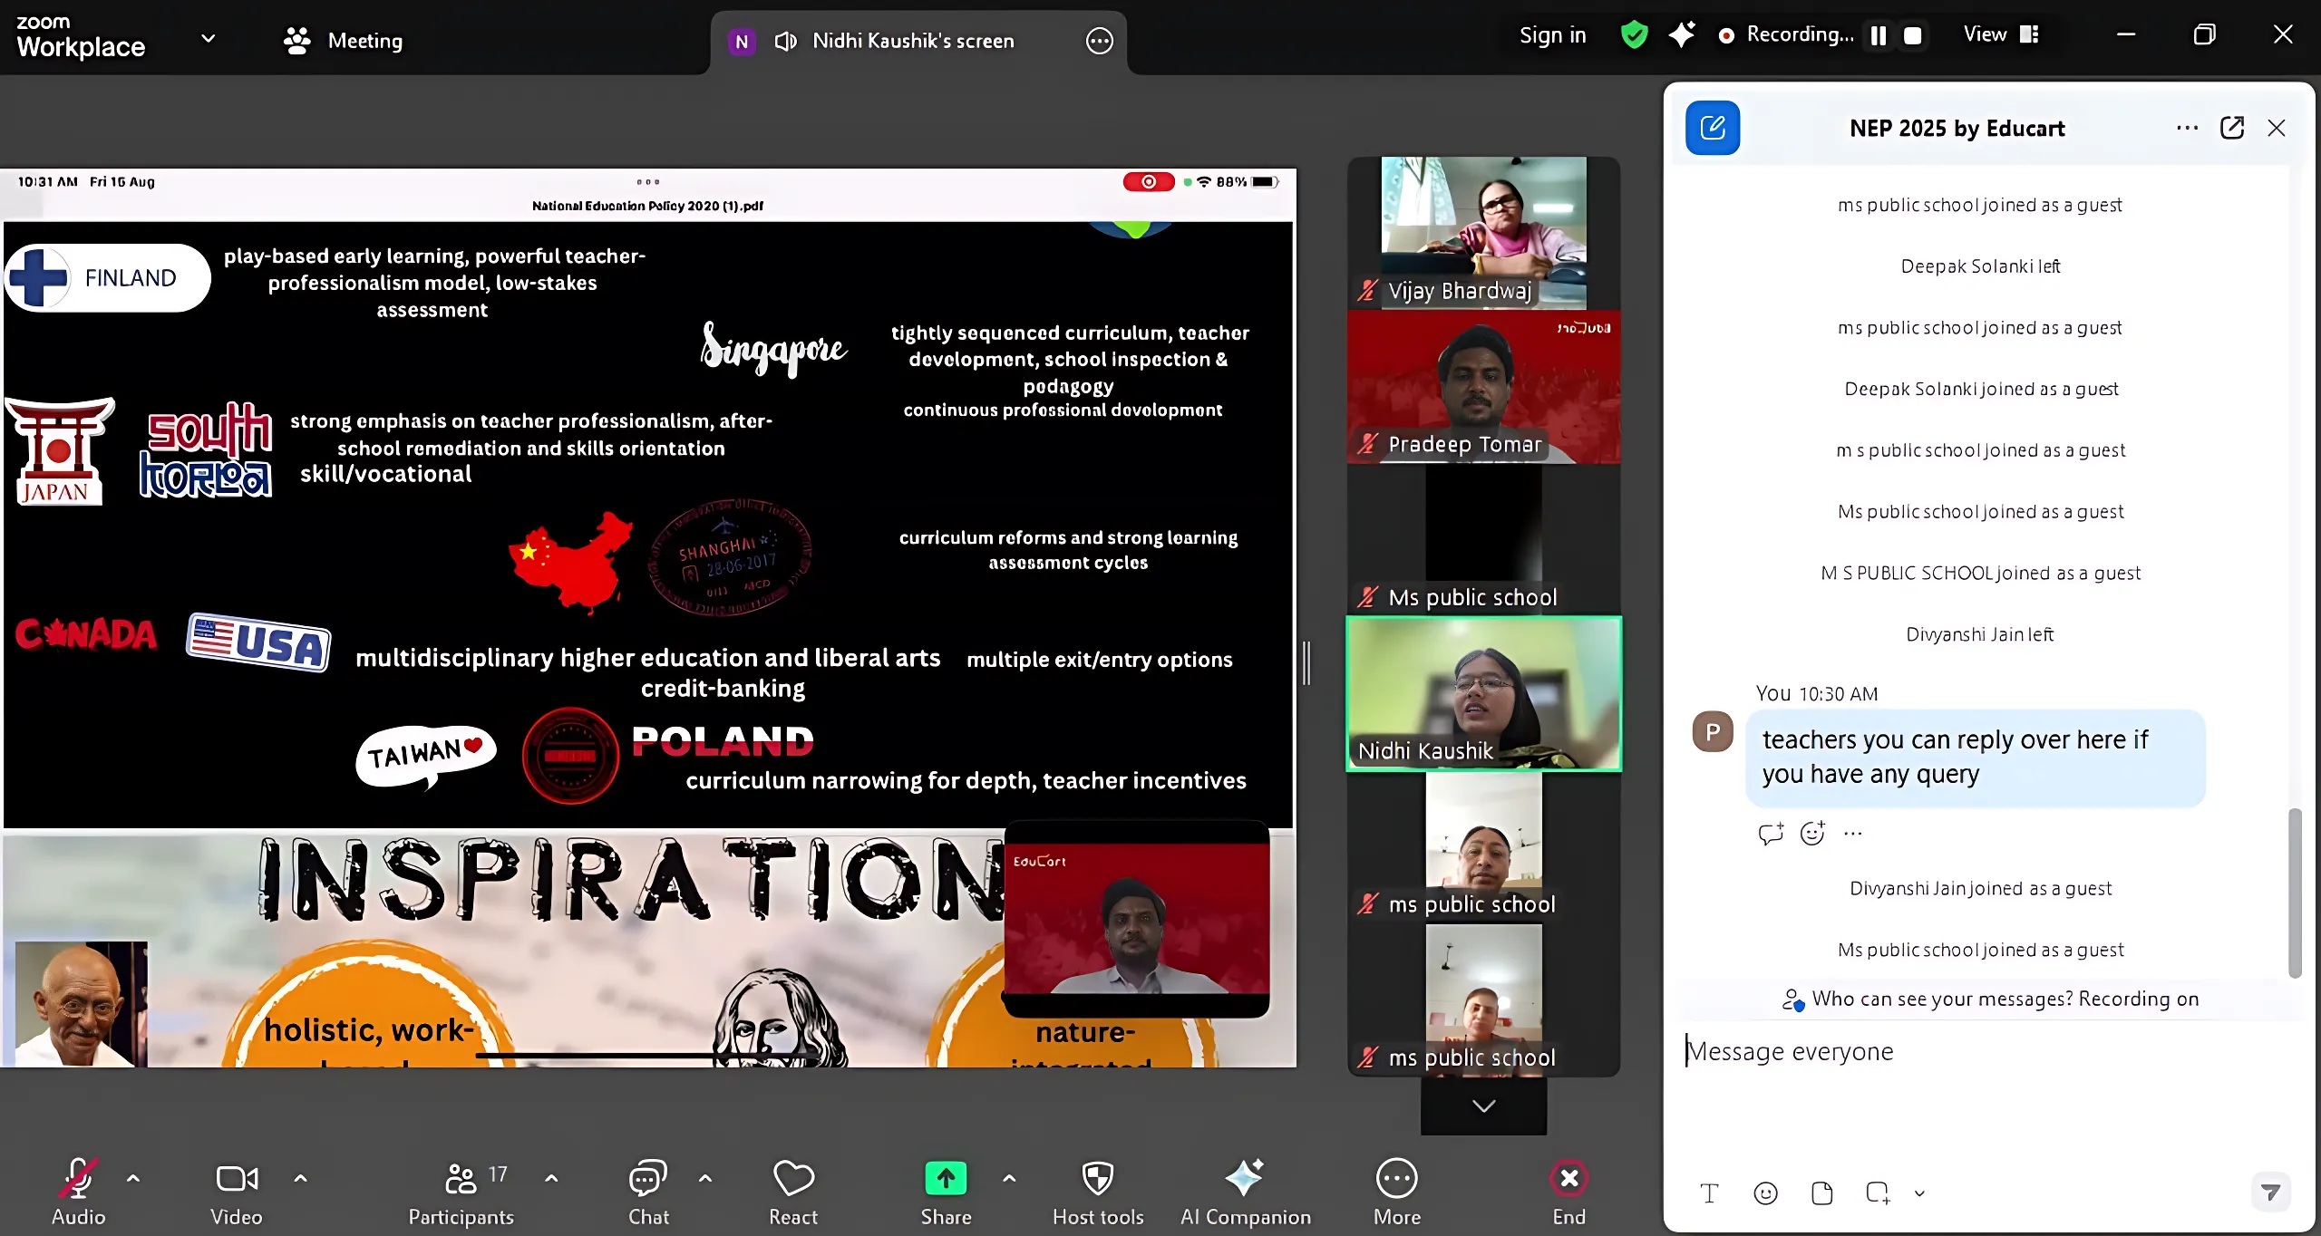Open the View layout menu

click(x=2002, y=34)
